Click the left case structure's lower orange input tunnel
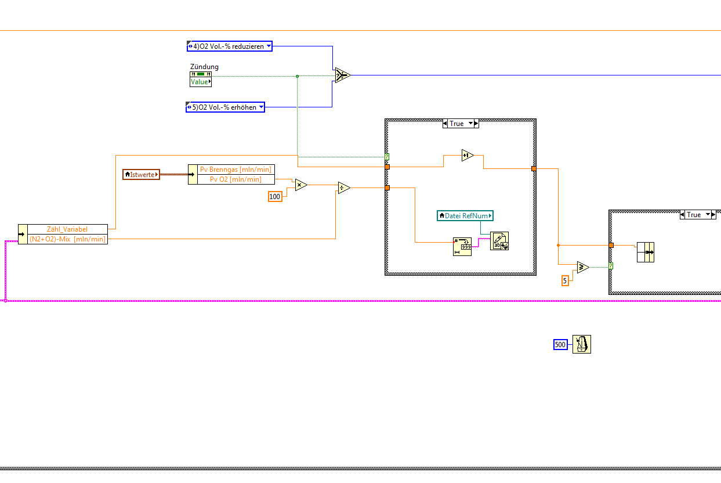This screenshot has height=483, width=721. pyautogui.click(x=387, y=188)
